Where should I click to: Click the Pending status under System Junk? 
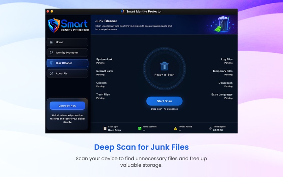[100, 63]
